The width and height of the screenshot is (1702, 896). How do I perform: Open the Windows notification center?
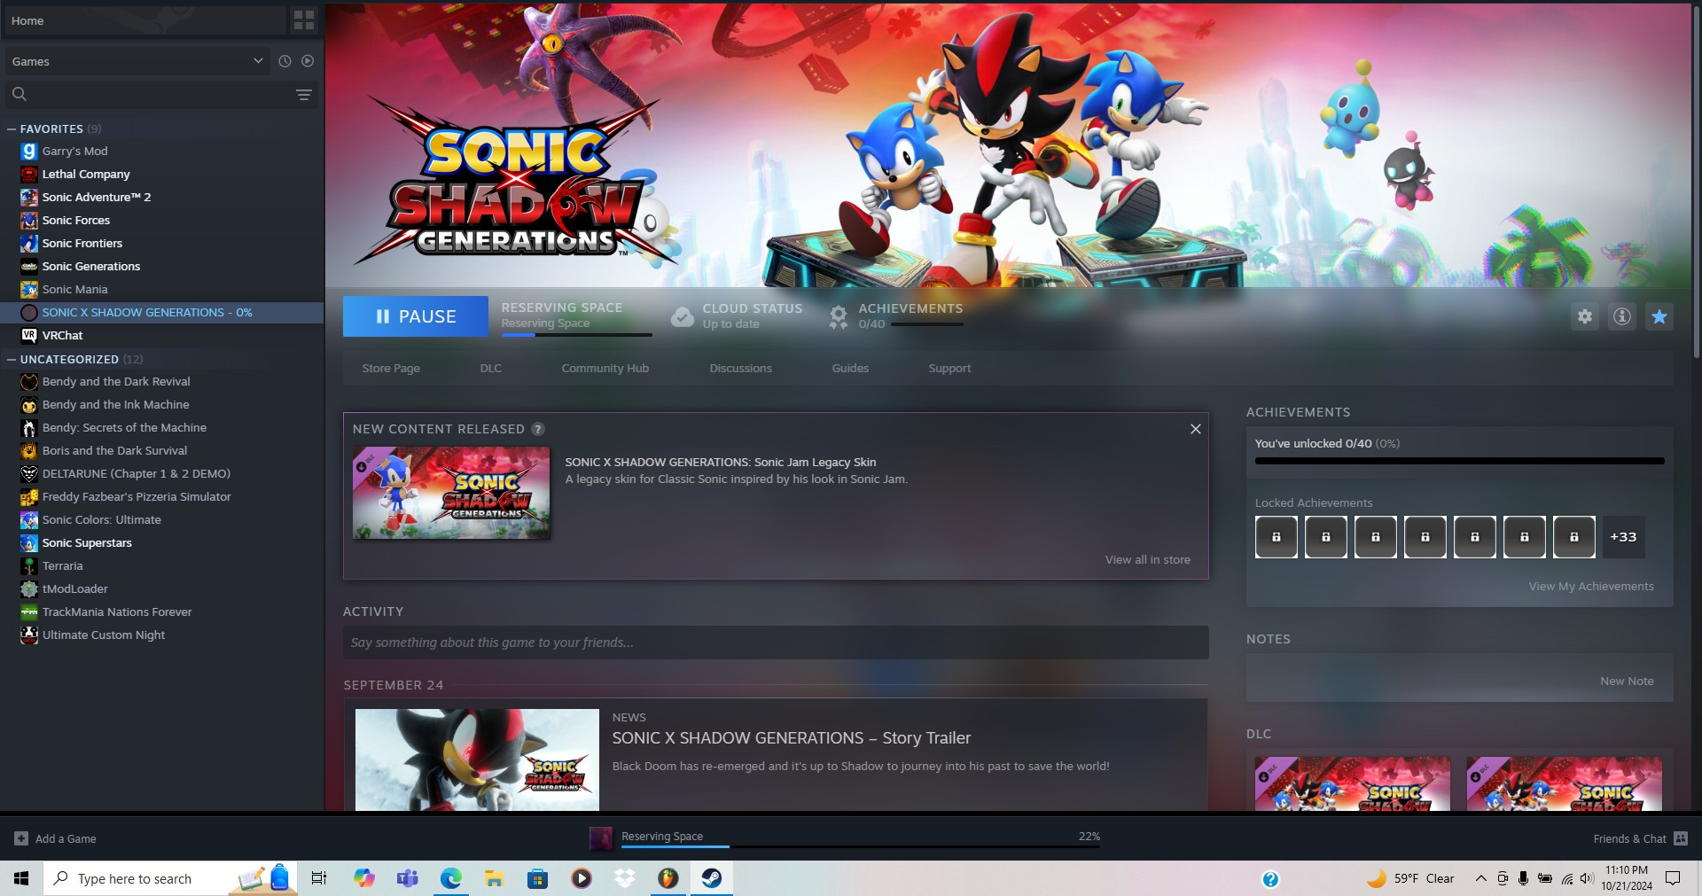coord(1673,878)
